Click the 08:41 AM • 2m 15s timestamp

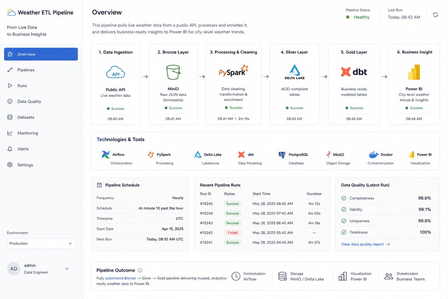click(233, 118)
